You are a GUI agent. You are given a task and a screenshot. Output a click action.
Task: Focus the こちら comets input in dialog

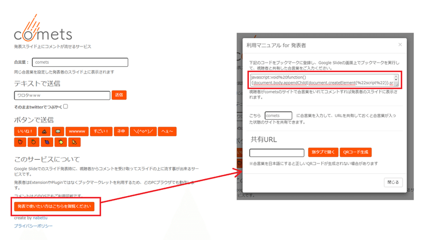pyautogui.click(x=278, y=115)
